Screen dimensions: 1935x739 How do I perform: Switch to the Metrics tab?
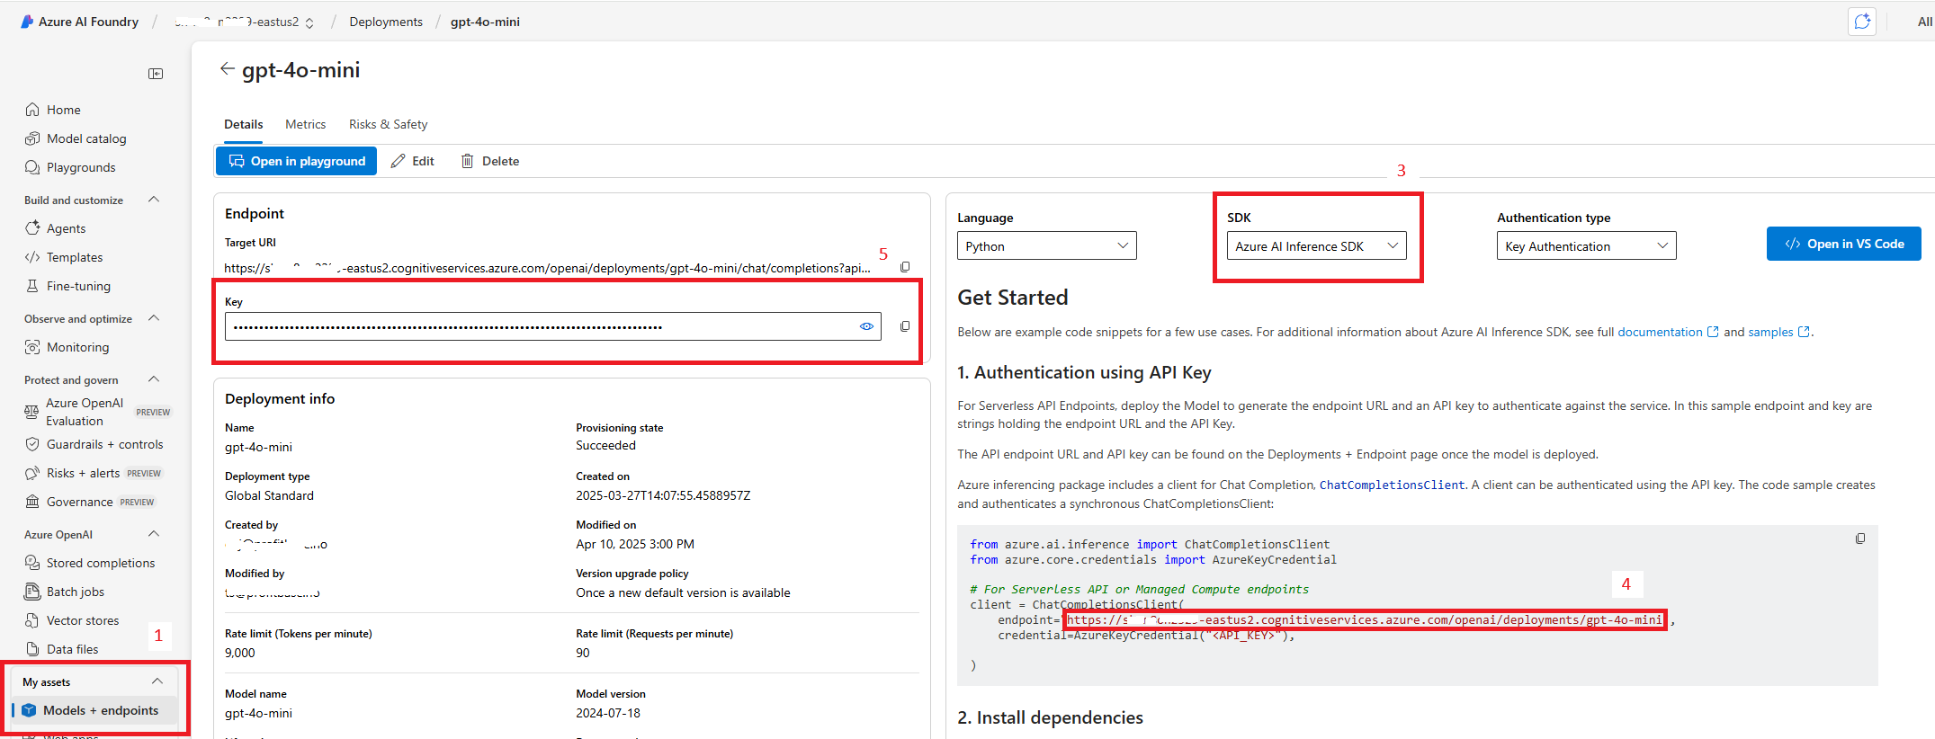(305, 124)
